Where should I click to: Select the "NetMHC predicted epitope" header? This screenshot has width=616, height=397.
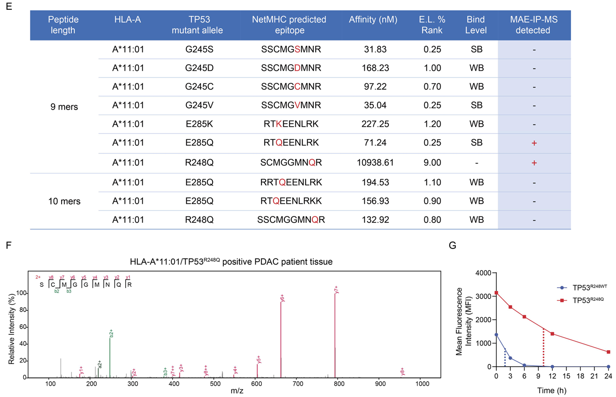point(289,25)
